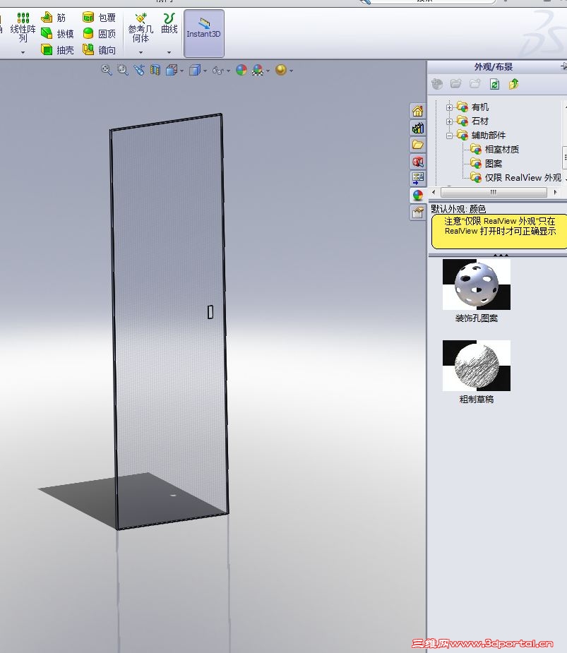Click the Previous View icon

[x=139, y=70]
